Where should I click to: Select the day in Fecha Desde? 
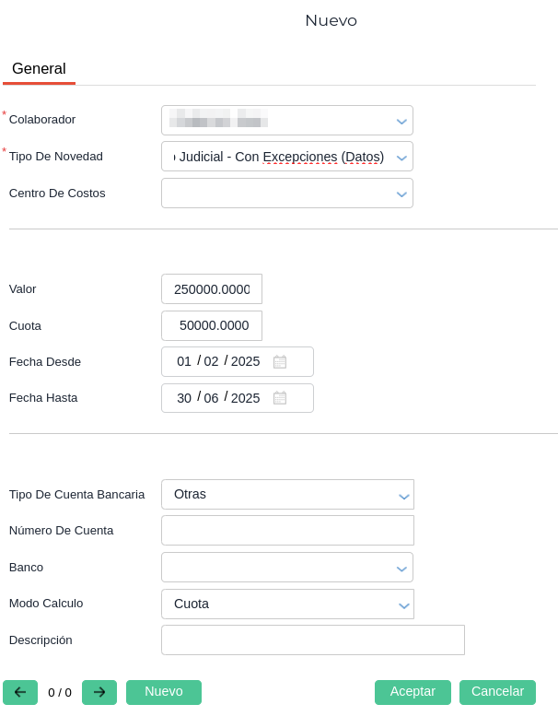[x=184, y=361]
